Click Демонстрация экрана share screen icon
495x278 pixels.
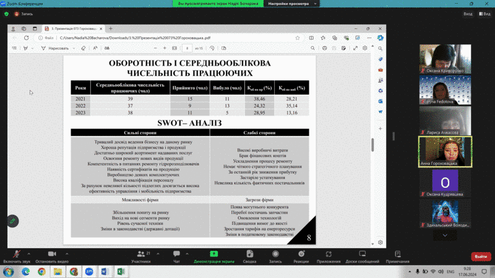pos(213,255)
